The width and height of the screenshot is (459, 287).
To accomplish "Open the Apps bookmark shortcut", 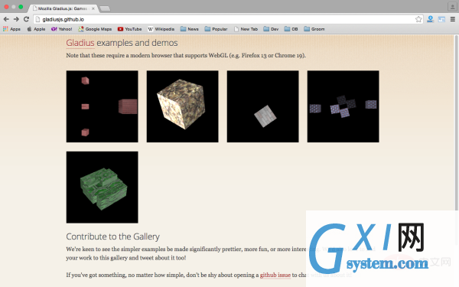I will click(x=11, y=29).
